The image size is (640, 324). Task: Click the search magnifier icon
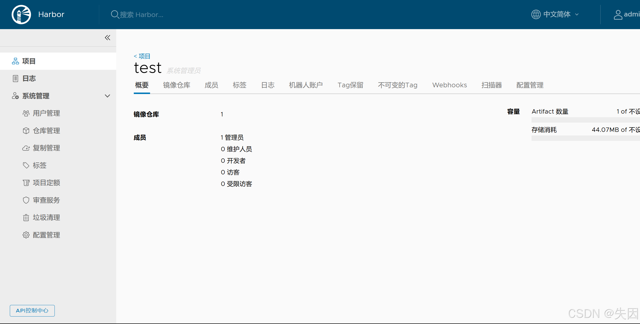(115, 14)
